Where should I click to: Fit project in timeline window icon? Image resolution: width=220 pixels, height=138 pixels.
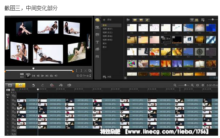pyautogui.click(x=198, y=85)
